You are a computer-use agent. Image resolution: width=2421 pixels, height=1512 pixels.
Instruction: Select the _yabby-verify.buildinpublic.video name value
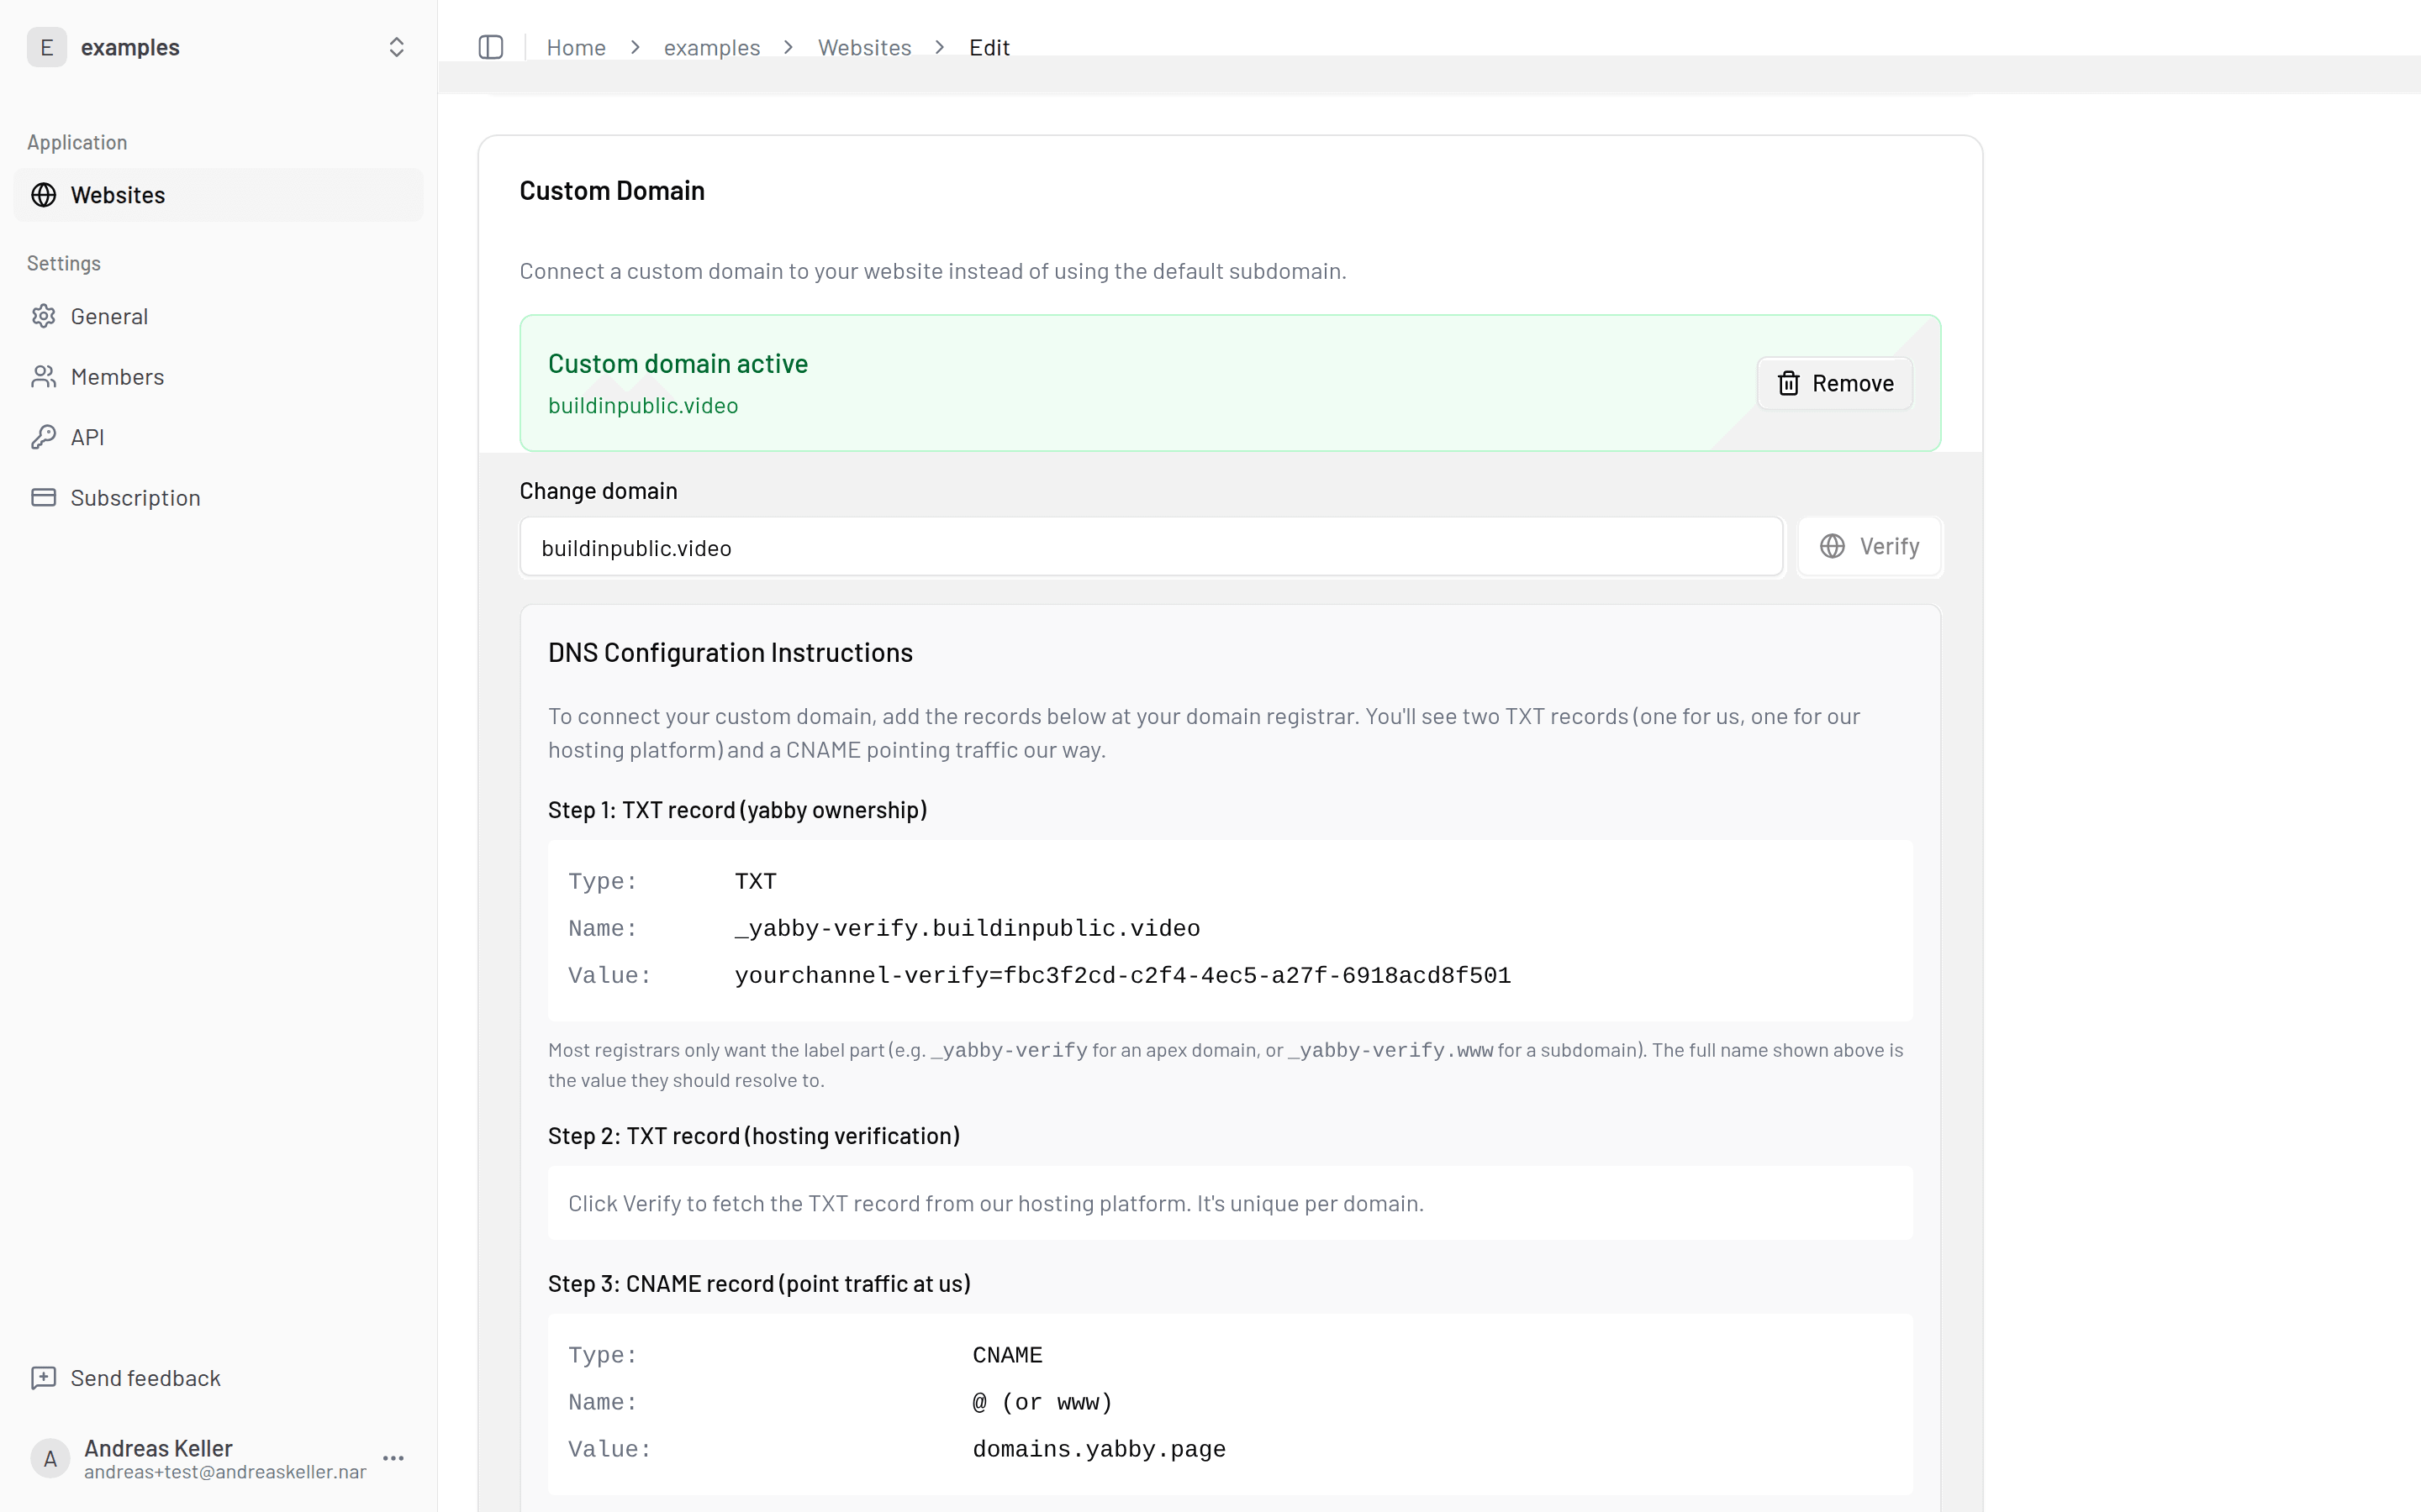(967, 928)
